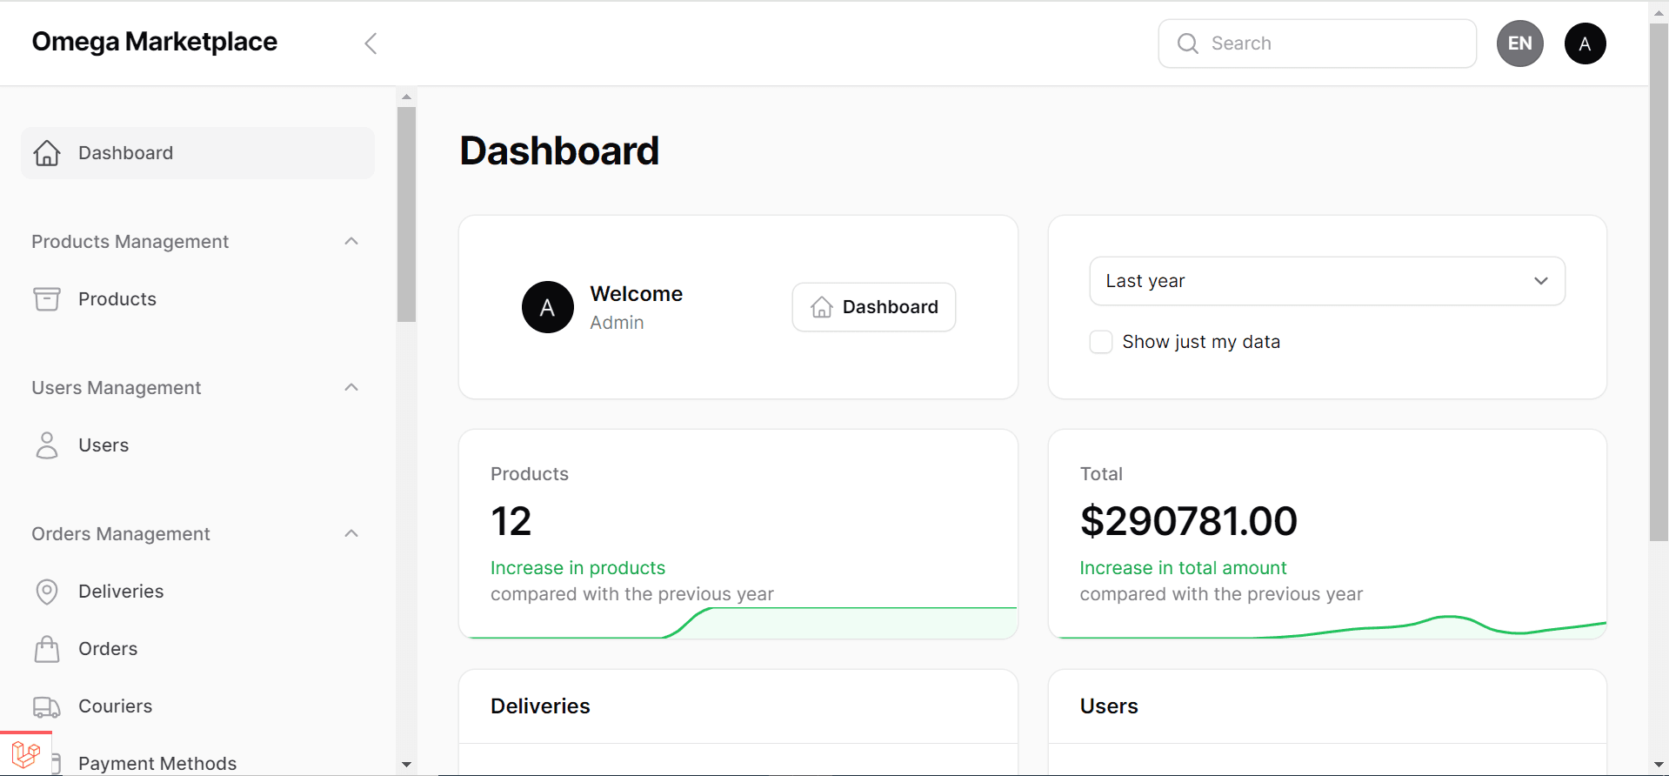Click the Products box icon

pos(47,299)
